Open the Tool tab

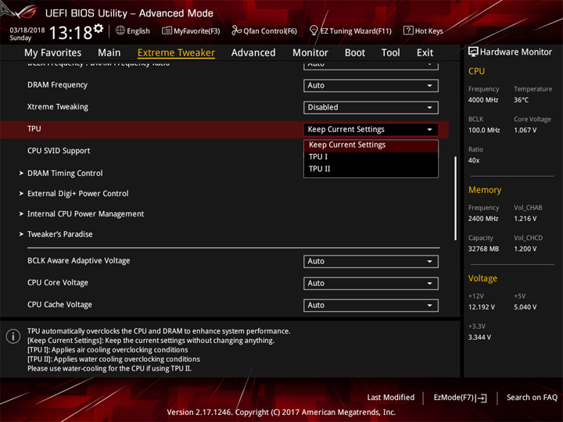click(391, 53)
